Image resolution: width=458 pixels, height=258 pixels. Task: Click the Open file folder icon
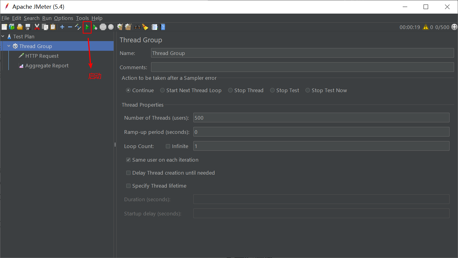[20, 27]
